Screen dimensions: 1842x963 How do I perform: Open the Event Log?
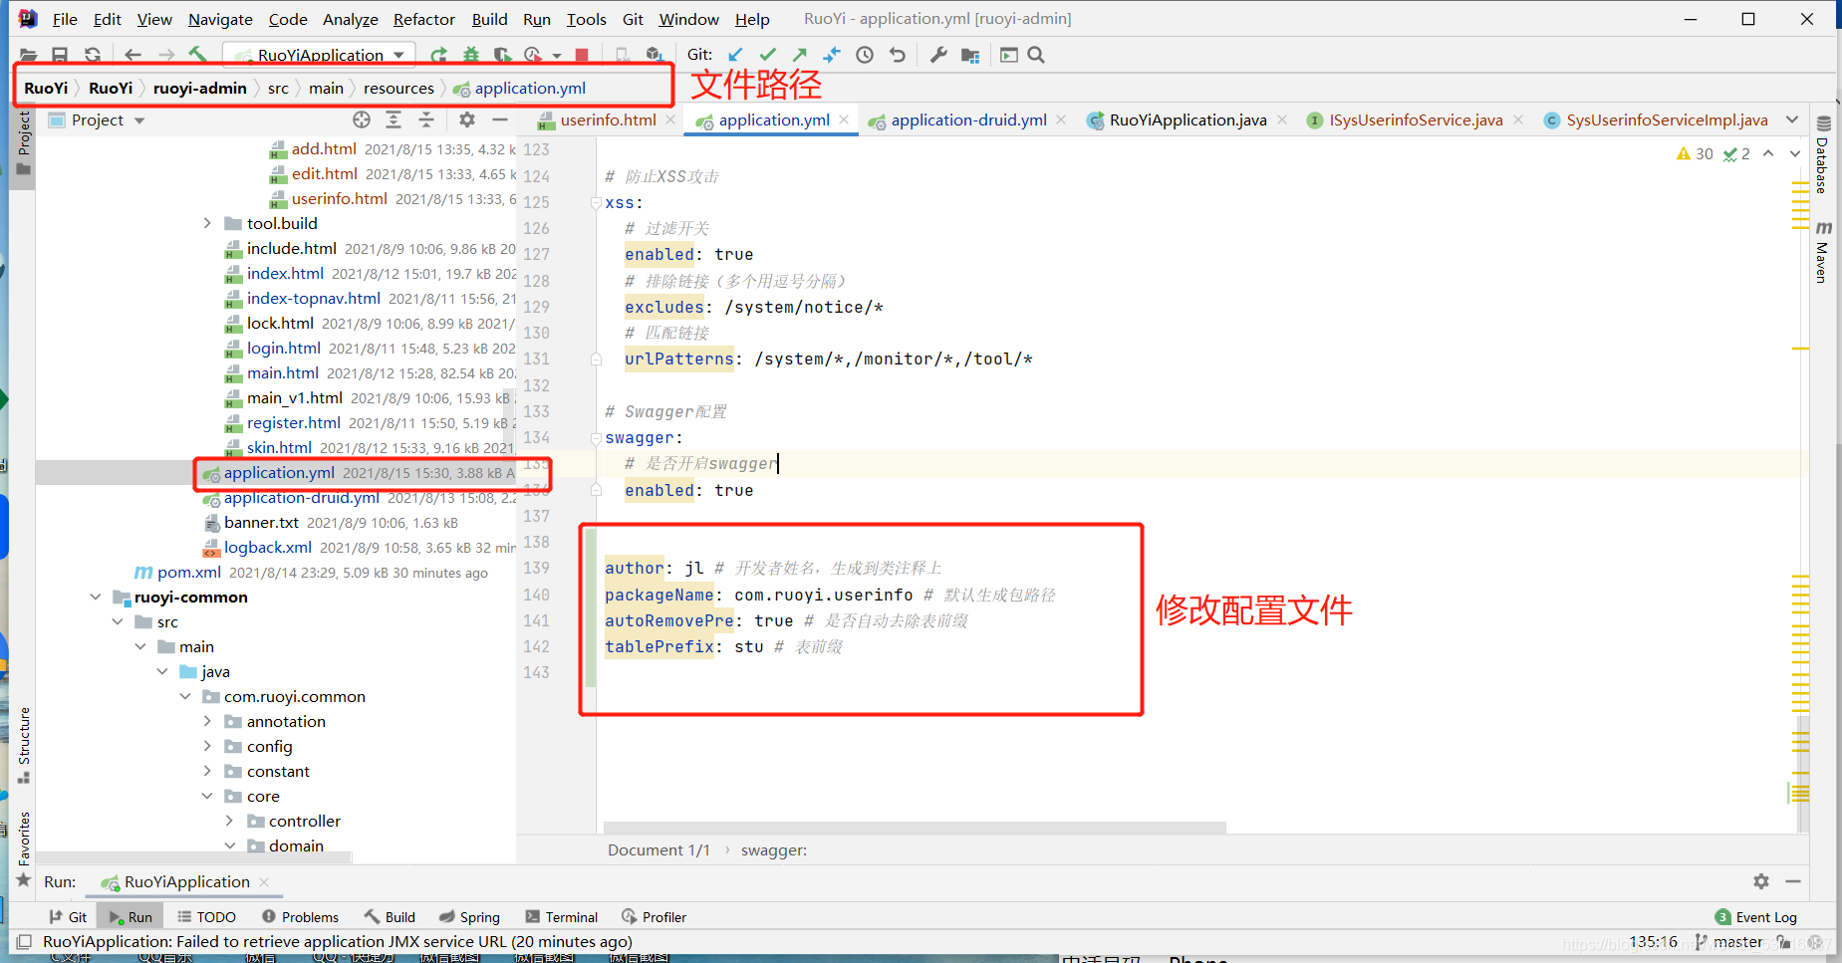click(1755, 917)
